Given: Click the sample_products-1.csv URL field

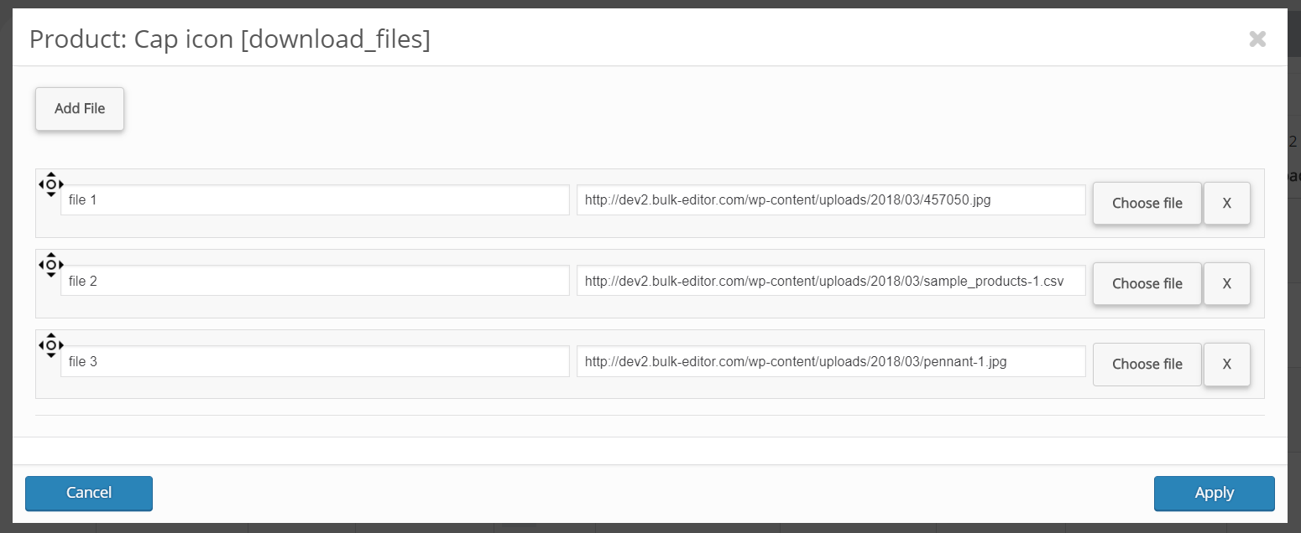Looking at the screenshot, I should (830, 281).
